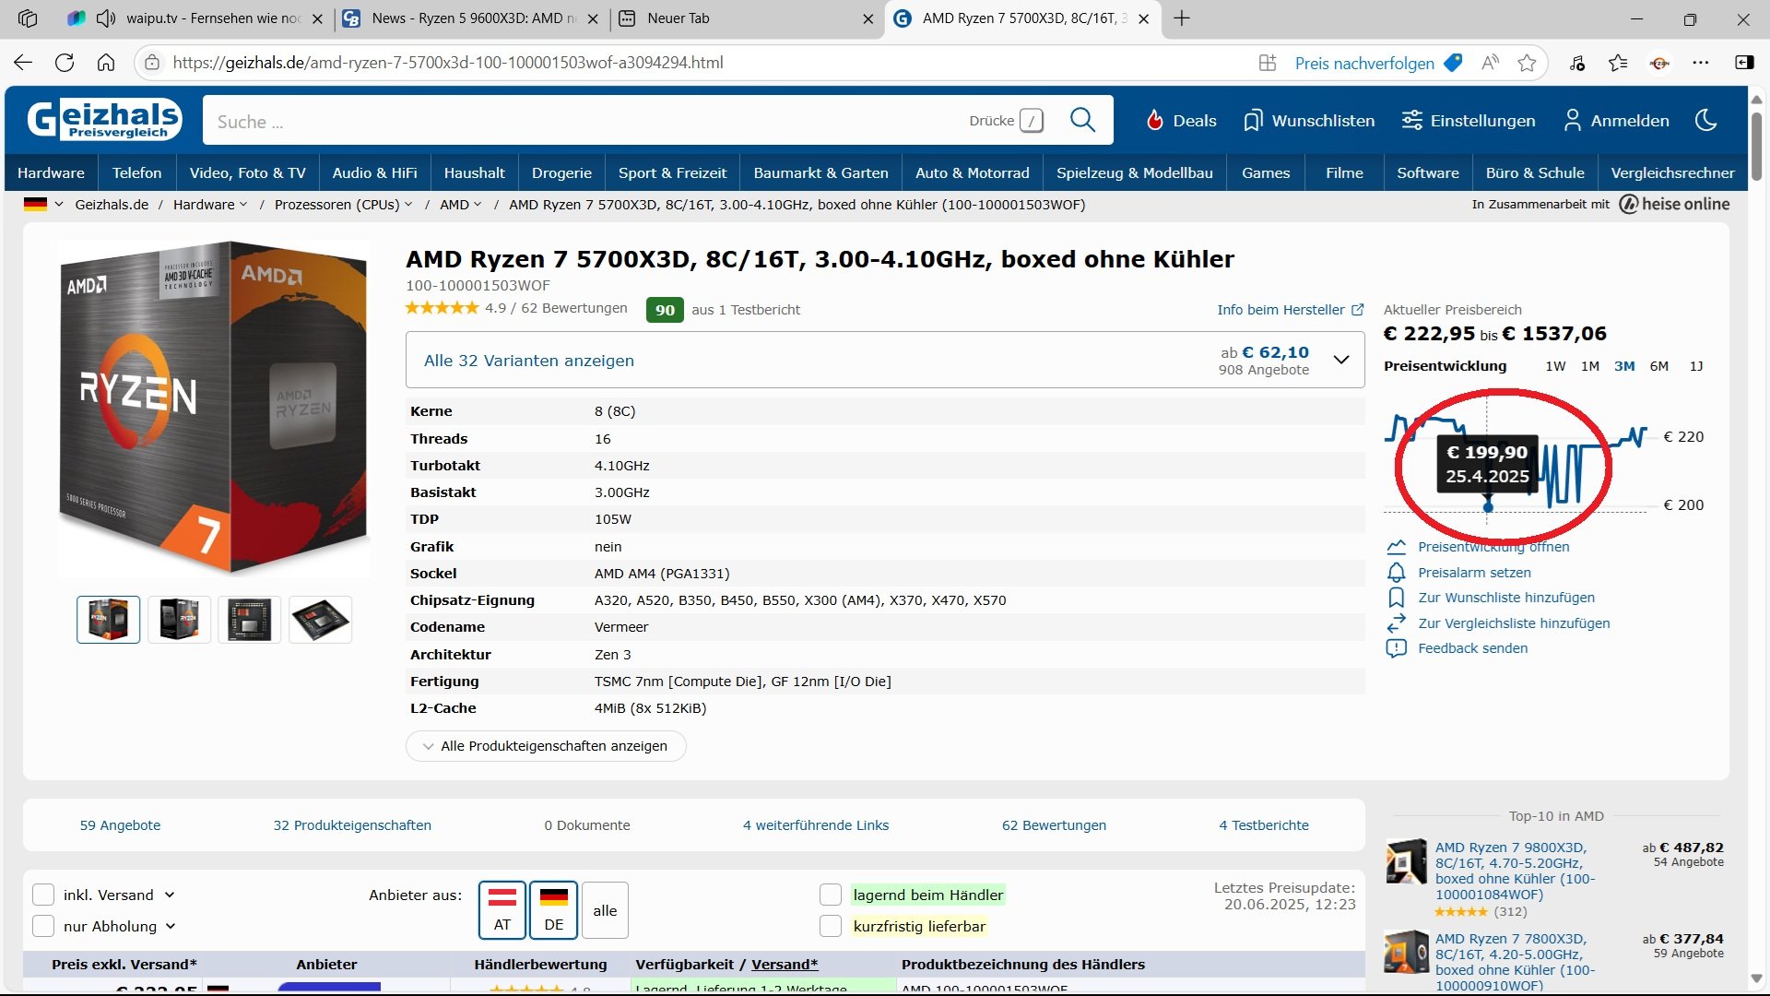Reload the page
Viewport: 1770px width, 996px height.
pyautogui.click(x=65, y=63)
